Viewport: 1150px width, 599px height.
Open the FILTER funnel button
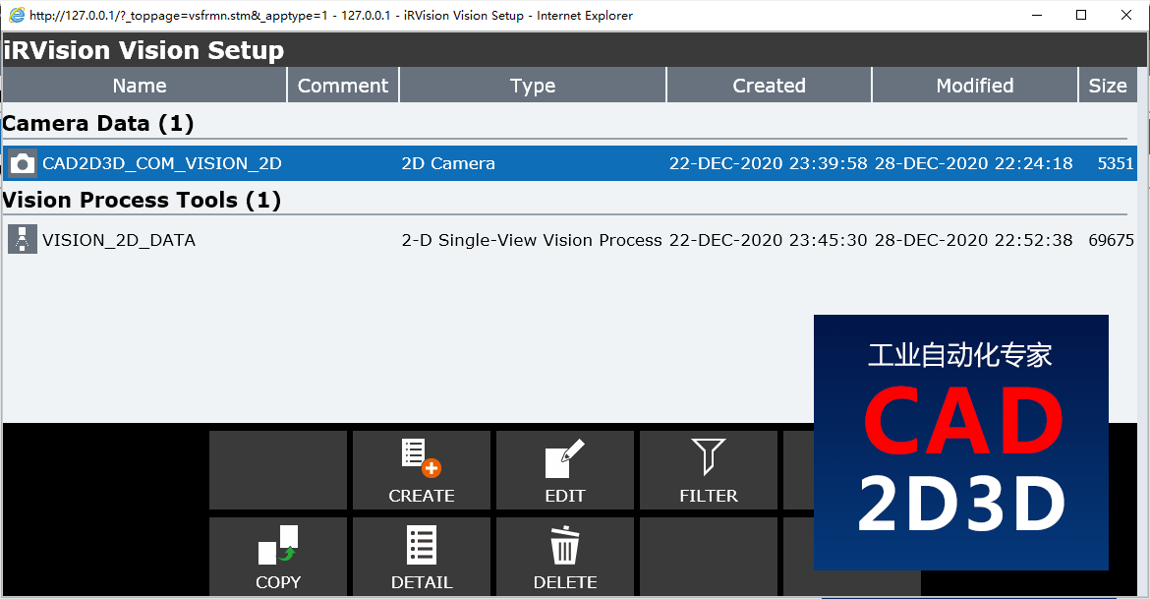709,470
